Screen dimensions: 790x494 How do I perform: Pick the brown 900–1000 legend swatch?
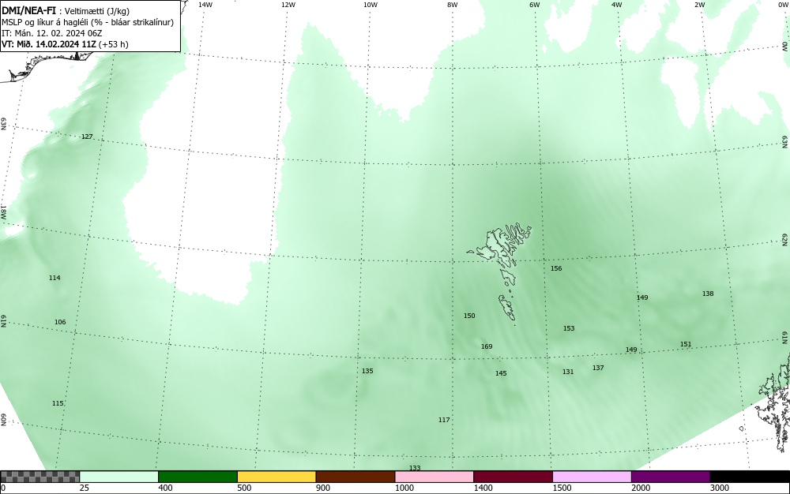click(x=355, y=477)
